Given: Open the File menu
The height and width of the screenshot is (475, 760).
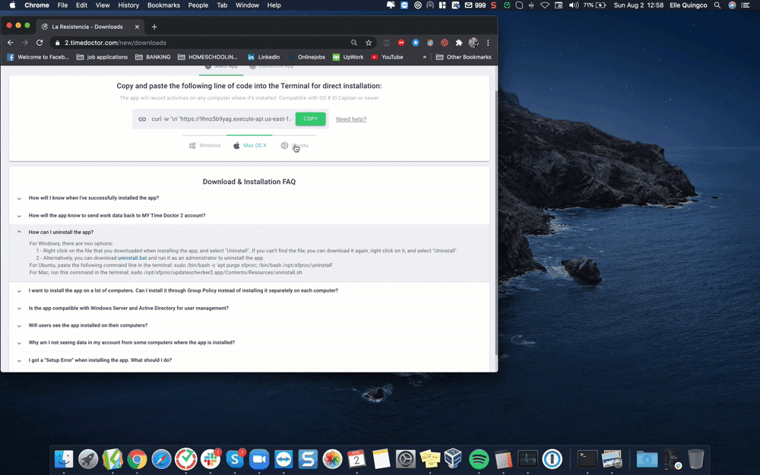Looking at the screenshot, I should (x=62, y=5).
